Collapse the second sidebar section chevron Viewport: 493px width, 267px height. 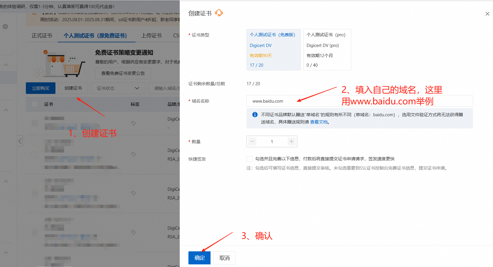pyautogui.click(x=6, y=110)
